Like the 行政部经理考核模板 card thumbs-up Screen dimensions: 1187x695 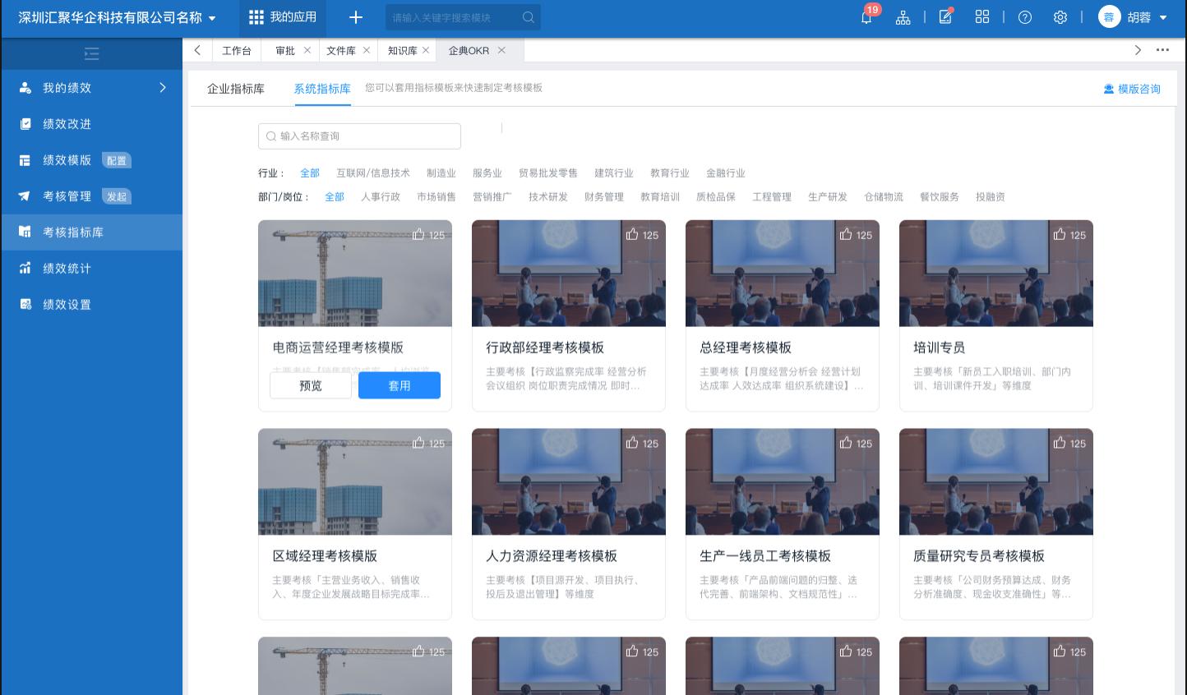(632, 234)
